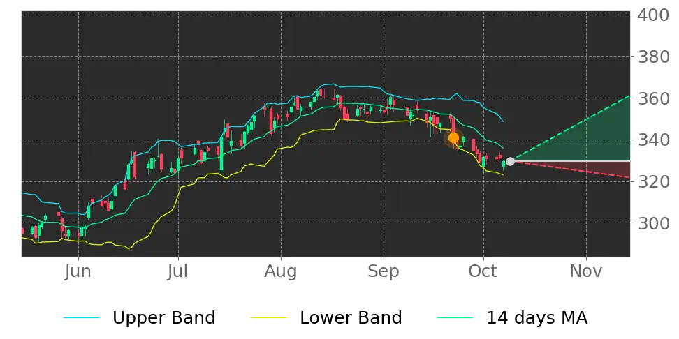Click the Aug x-axis label
The image size is (679, 339).
coord(281,271)
